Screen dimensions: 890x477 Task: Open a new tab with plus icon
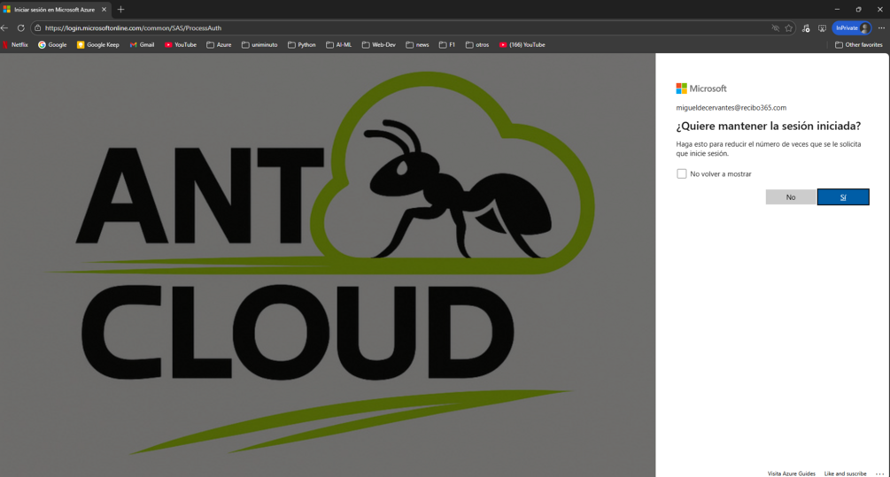tap(121, 10)
